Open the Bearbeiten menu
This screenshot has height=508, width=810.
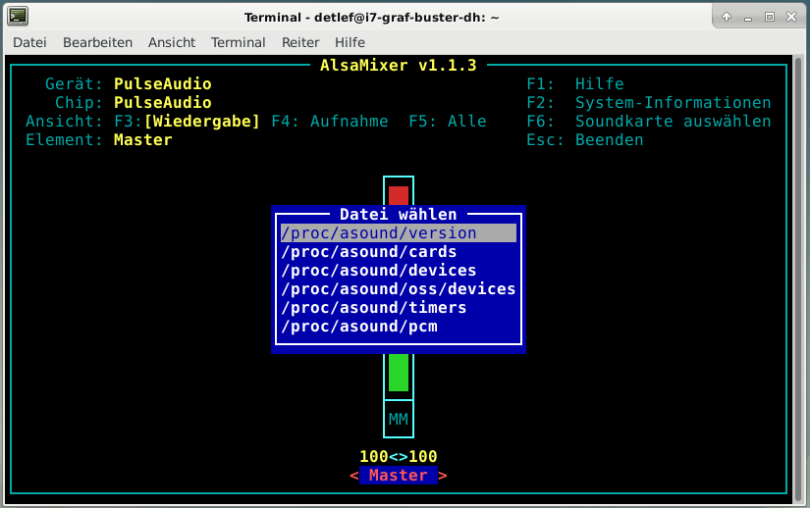97,42
